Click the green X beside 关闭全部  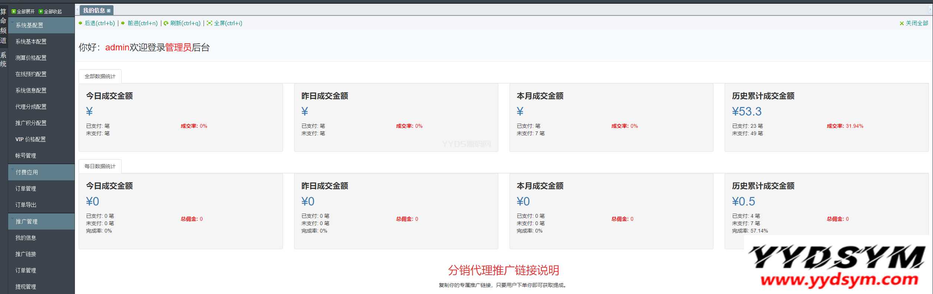point(902,23)
